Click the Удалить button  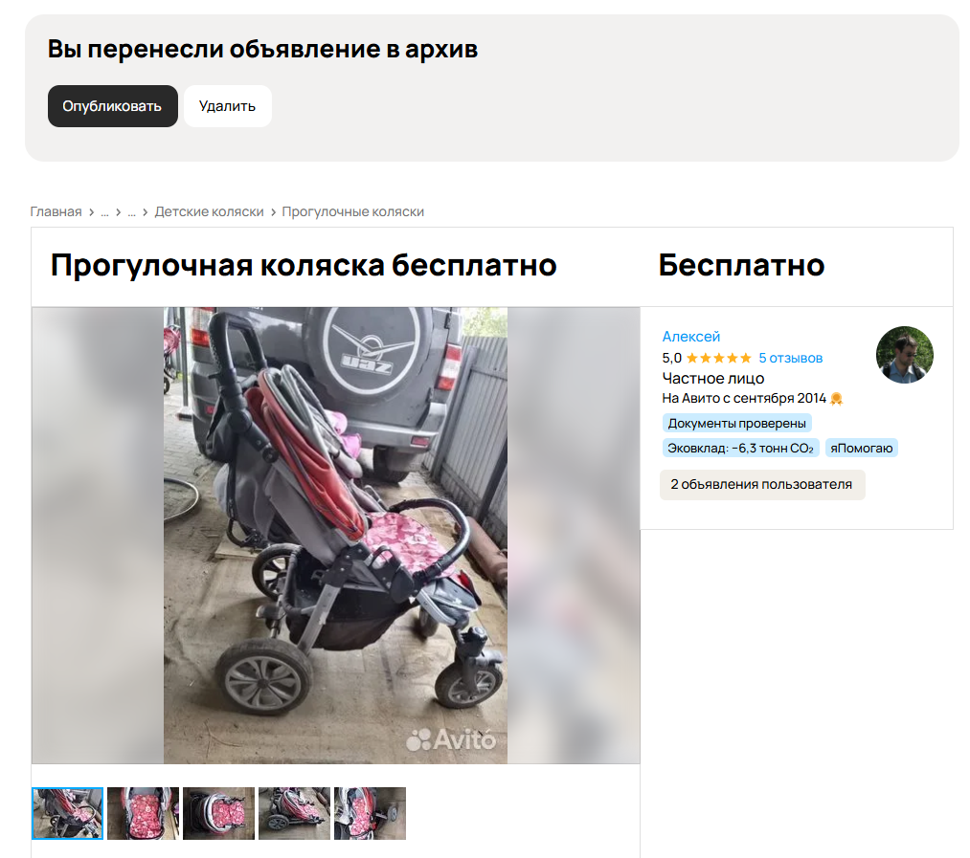(227, 106)
